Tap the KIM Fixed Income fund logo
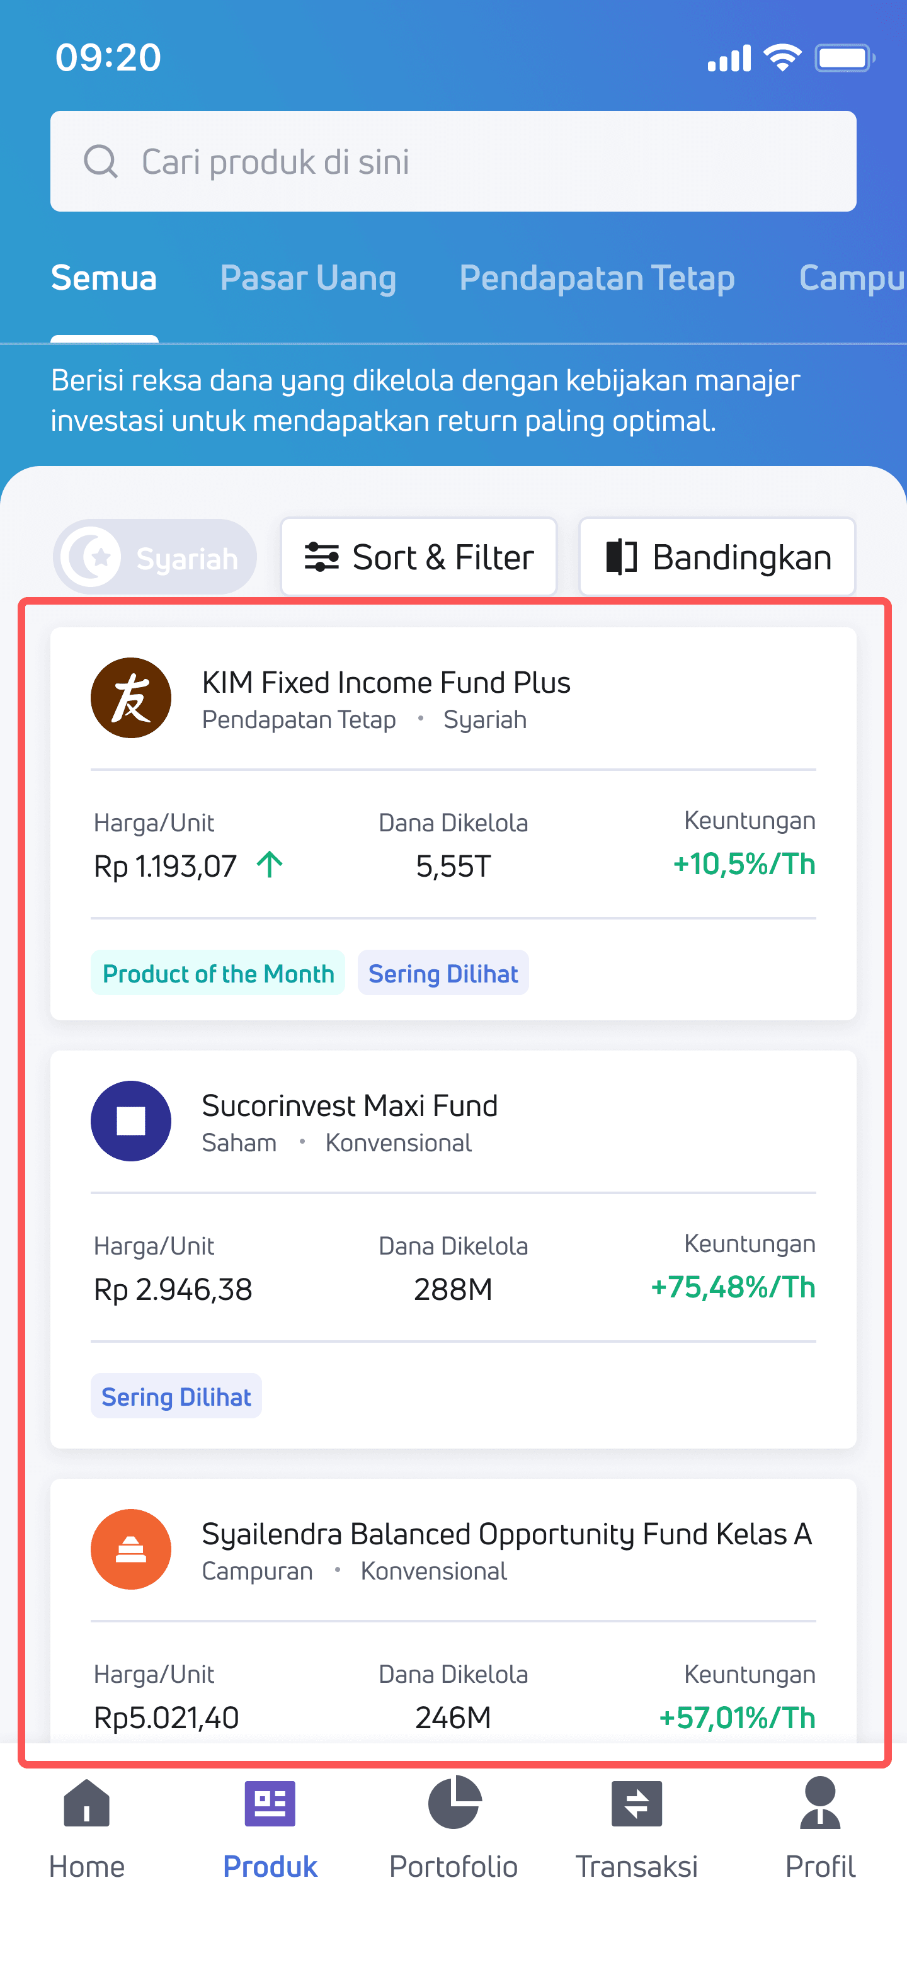907x1965 pixels. [131, 698]
